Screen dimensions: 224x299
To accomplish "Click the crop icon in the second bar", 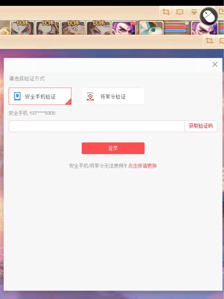I will click(x=209, y=40).
